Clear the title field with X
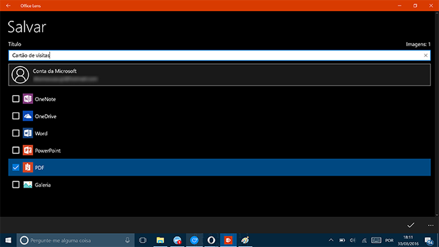This screenshot has width=439, height=247. click(426, 55)
